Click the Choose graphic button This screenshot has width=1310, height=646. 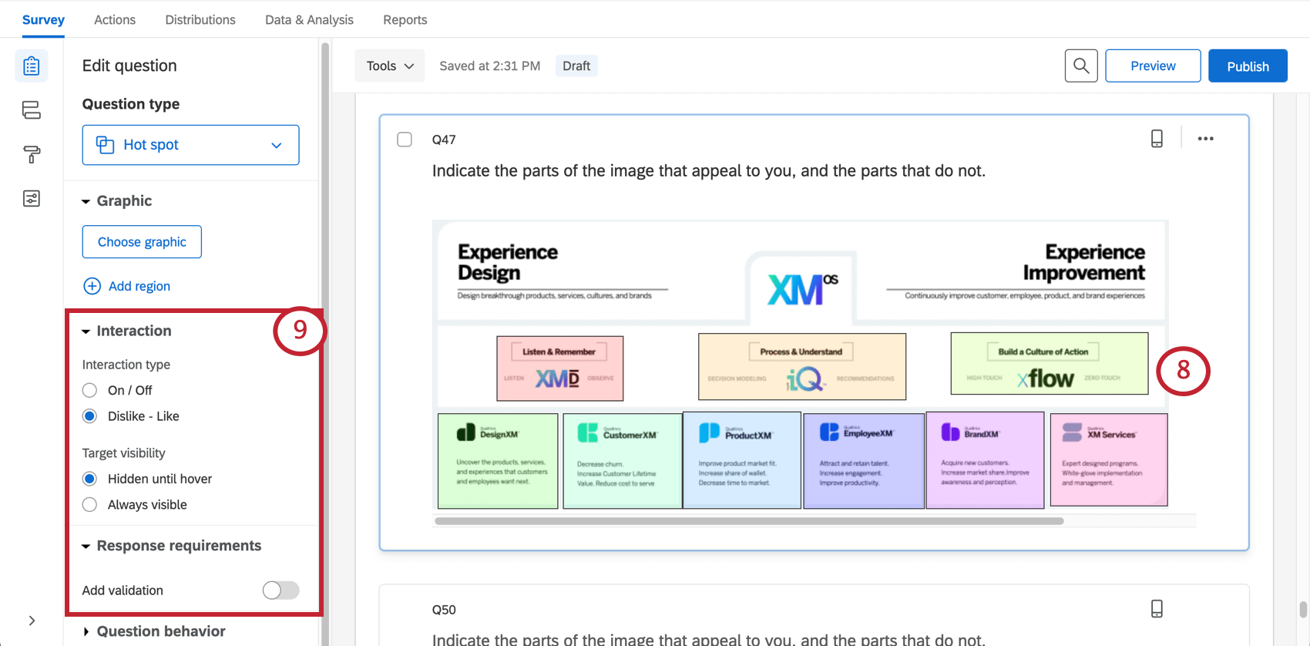(x=142, y=242)
